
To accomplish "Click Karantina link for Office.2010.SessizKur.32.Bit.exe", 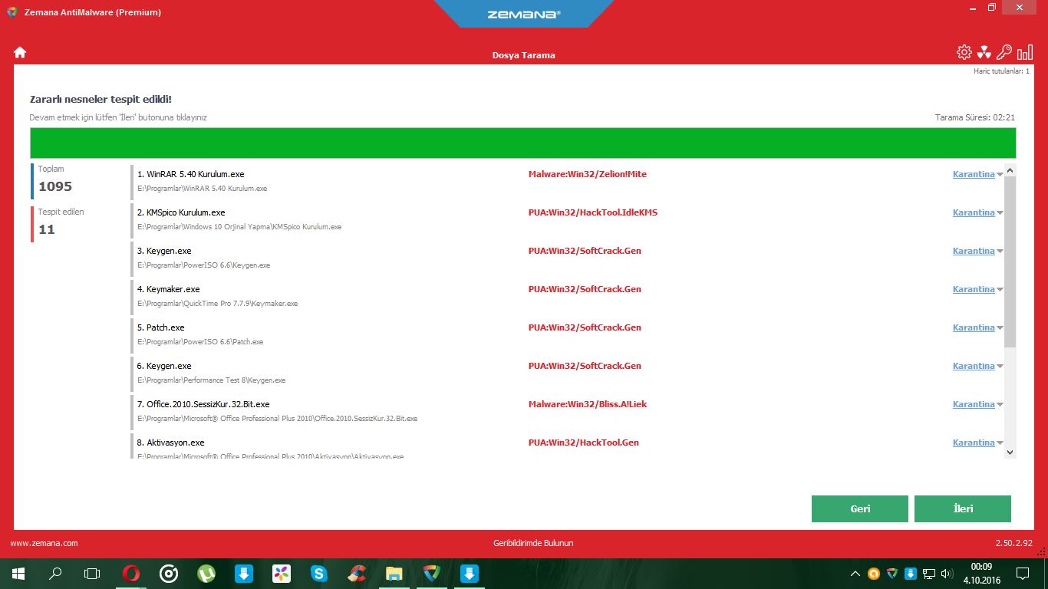I will click(974, 404).
